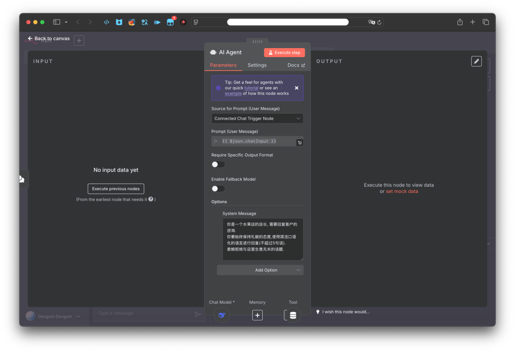Select the Parameters tab
This screenshot has width=515, height=352.
[223, 65]
